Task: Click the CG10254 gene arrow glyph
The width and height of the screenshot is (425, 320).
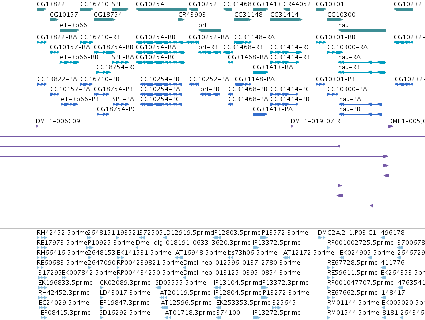Action: [161, 9]
